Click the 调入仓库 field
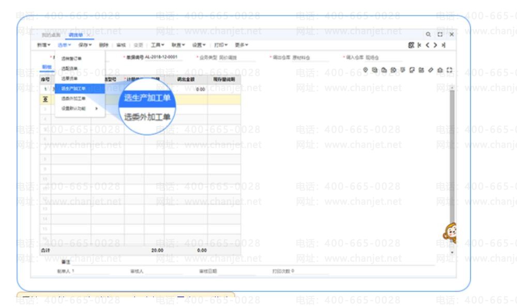This screenshot has width=517, height=307. point(384,57)
